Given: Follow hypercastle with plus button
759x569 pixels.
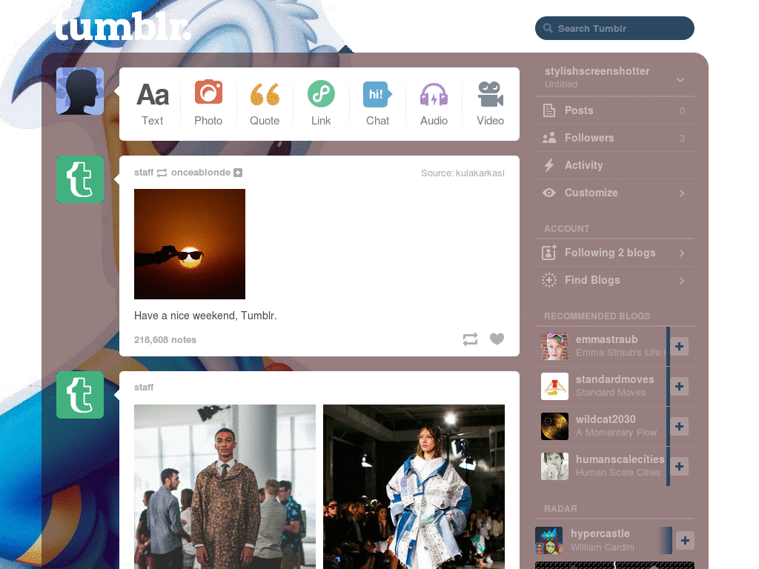Looking at the screenshot, I should pos(685,540).
